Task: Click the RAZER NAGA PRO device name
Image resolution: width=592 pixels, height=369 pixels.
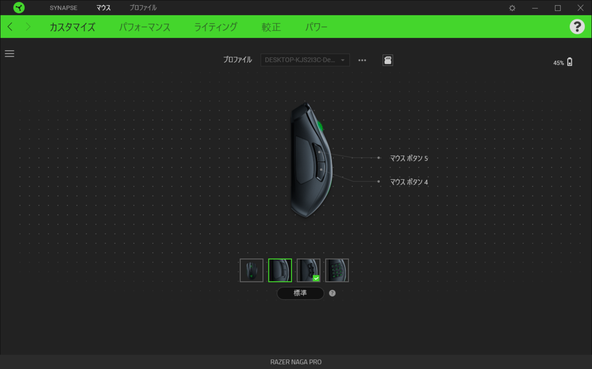Action: pyautogui.click(x=296, y=362)
